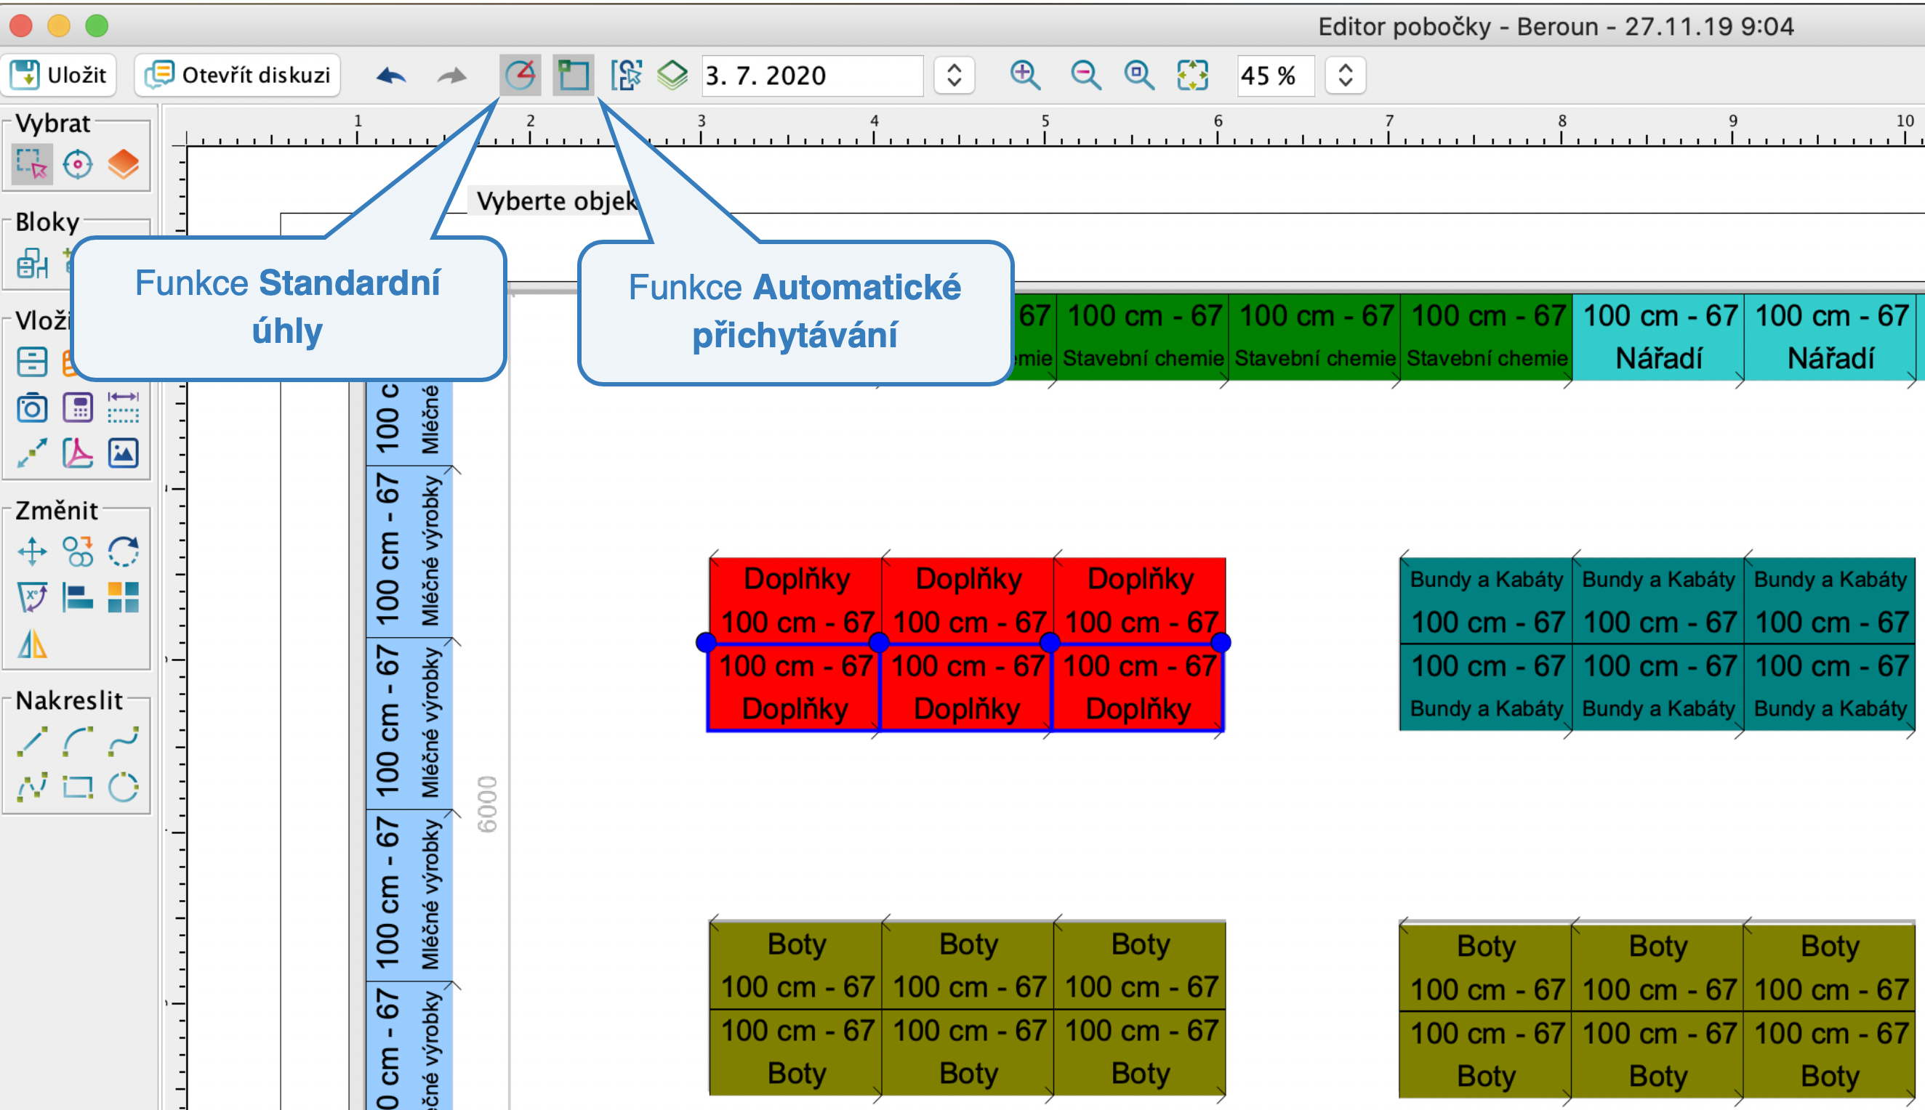Select the rotate by angle tool in Změnit
The height and width of the screenshot is (1110, 1925).
pyautogui.click(x=32, y=597)
